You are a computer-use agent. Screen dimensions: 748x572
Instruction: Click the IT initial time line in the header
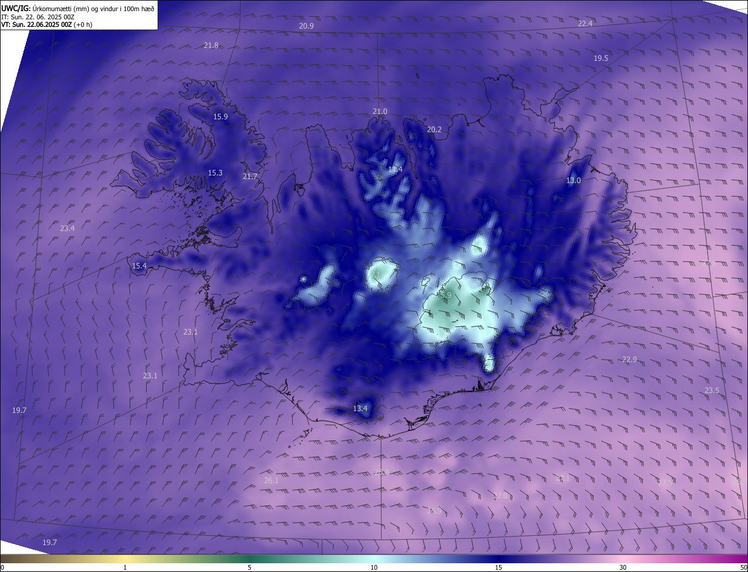pyautogui.click(x=38, y=17)
